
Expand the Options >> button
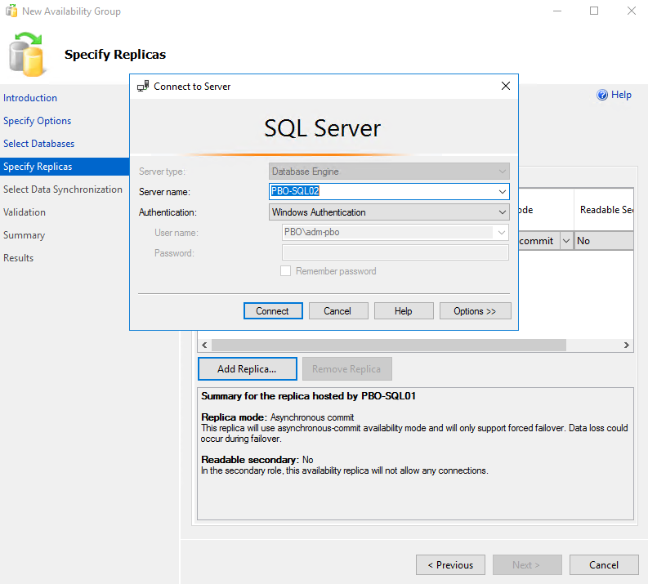click(475, 311)
